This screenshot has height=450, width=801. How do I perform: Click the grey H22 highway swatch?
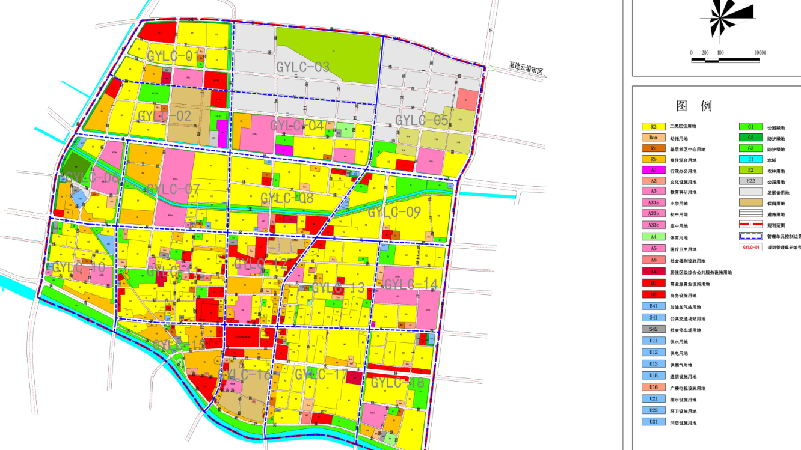(x=750, y=181)
